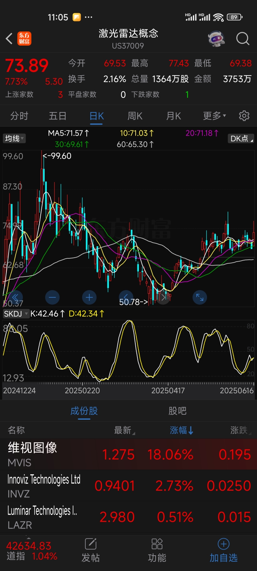Tap the D:42.34 indicator value
Screen dimensions: 257x571
86,314
